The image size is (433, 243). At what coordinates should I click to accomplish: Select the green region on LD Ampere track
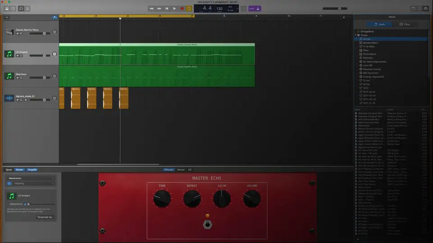(x=157, y=54)
